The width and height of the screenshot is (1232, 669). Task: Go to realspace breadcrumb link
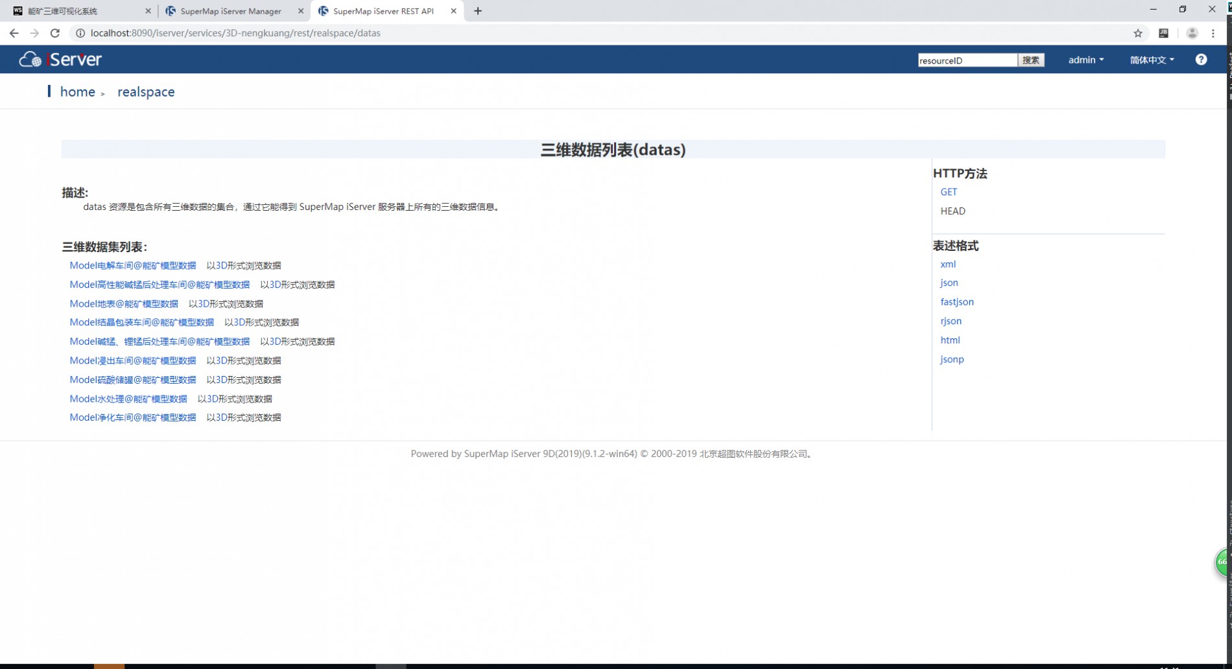(x=146, y=92)
